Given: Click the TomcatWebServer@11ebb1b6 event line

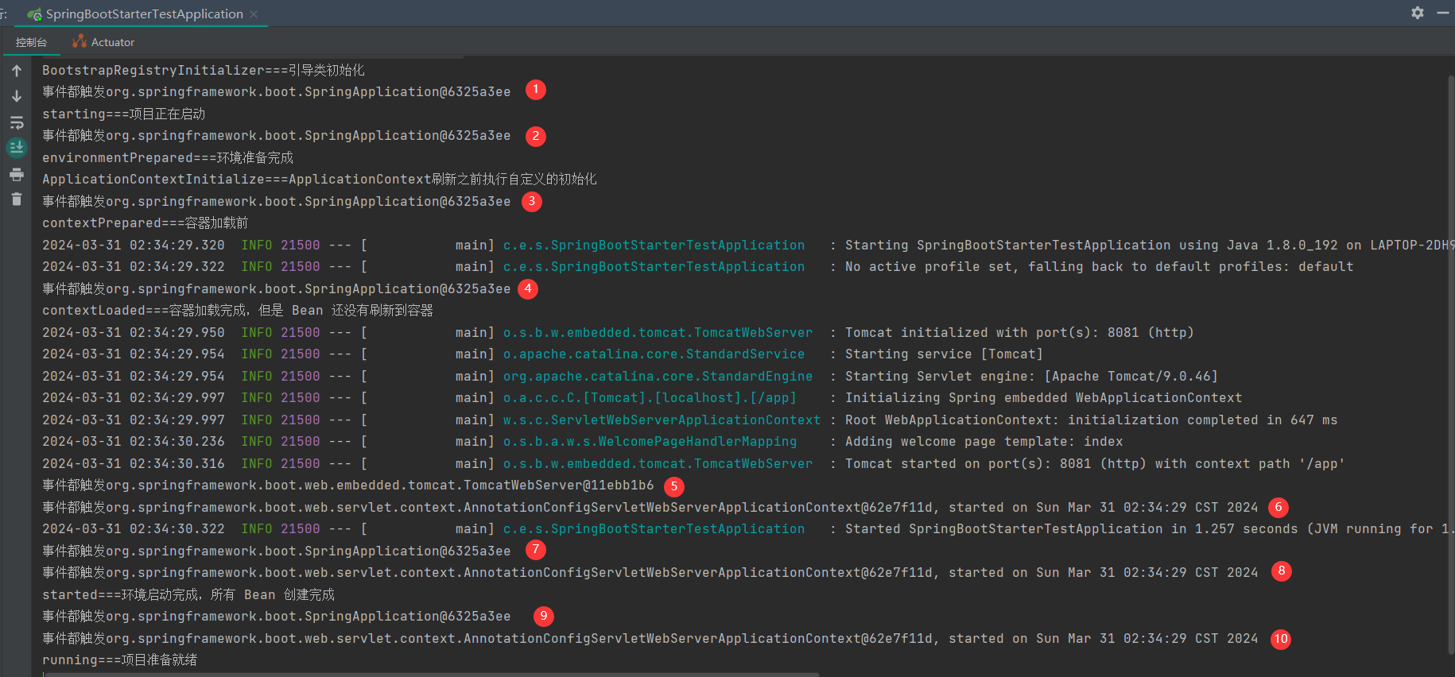Looking at the screenshot, I should click(348, 486).
